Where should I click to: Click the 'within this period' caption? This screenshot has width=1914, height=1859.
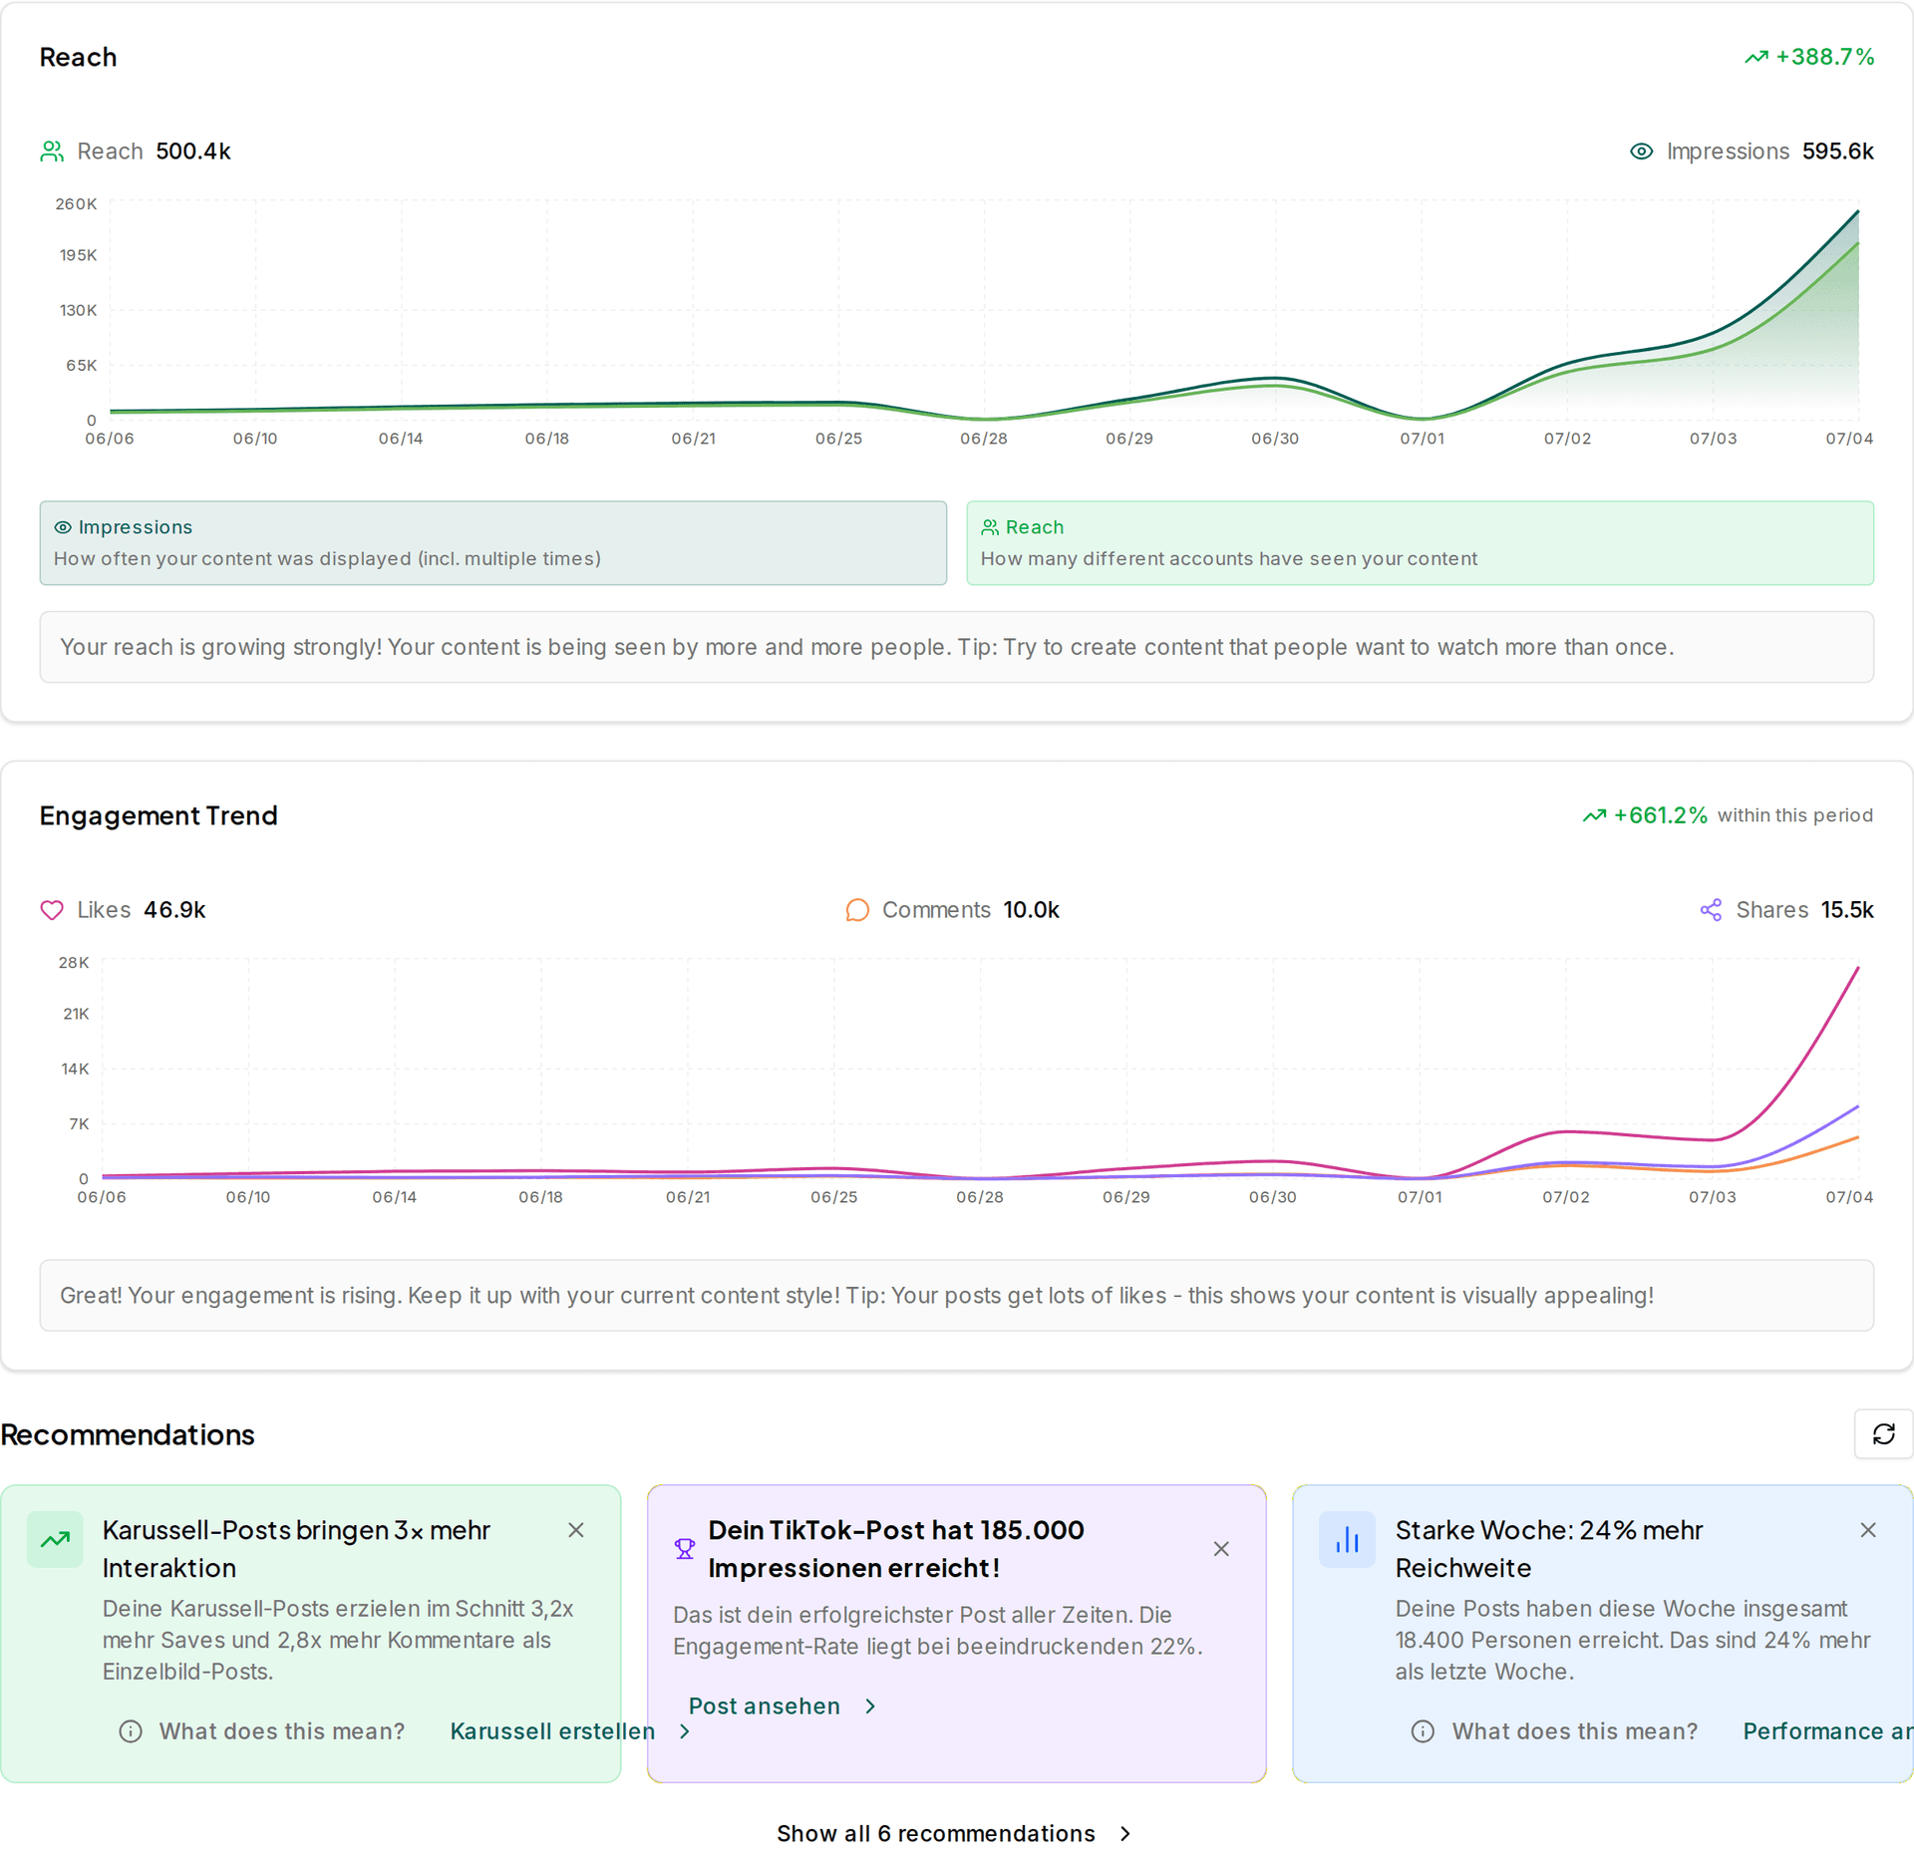coord(1795,815)
